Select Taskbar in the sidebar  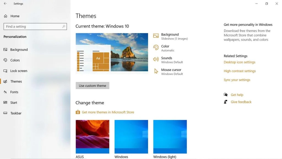tap(16, 113)
